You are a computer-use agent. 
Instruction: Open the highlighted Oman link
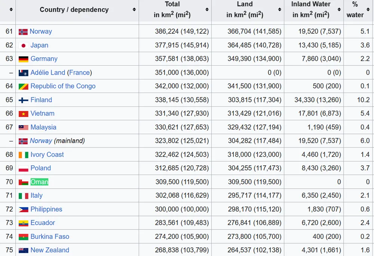pyautogui.click(x=39, y=182)
